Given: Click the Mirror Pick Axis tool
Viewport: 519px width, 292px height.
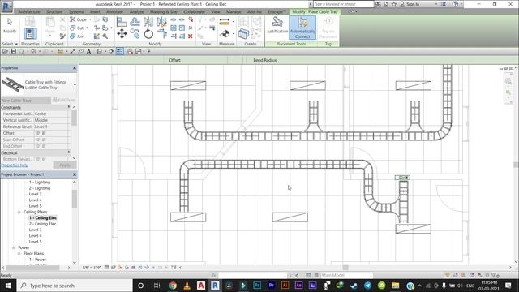Looking at the screenshot, I should 148,22.
